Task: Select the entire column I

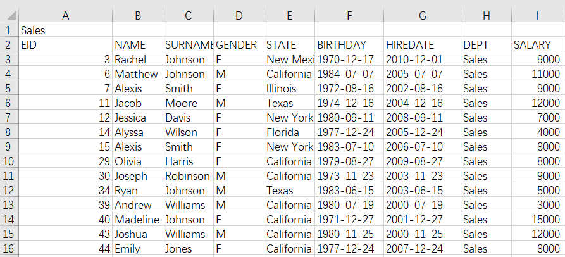Action: coord(537,15)
